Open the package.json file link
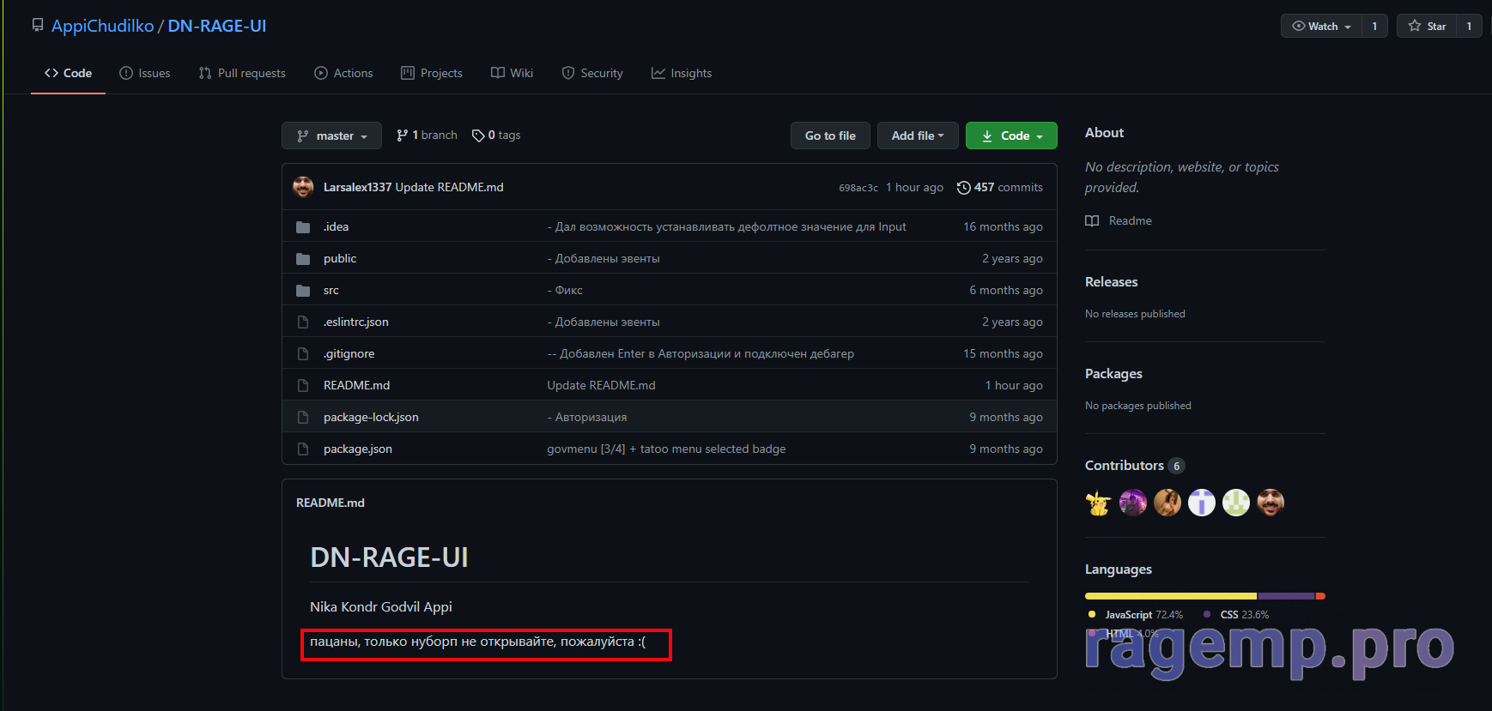Image resolution: width=1492 pixels, height=711 pixels. [358, 449]
